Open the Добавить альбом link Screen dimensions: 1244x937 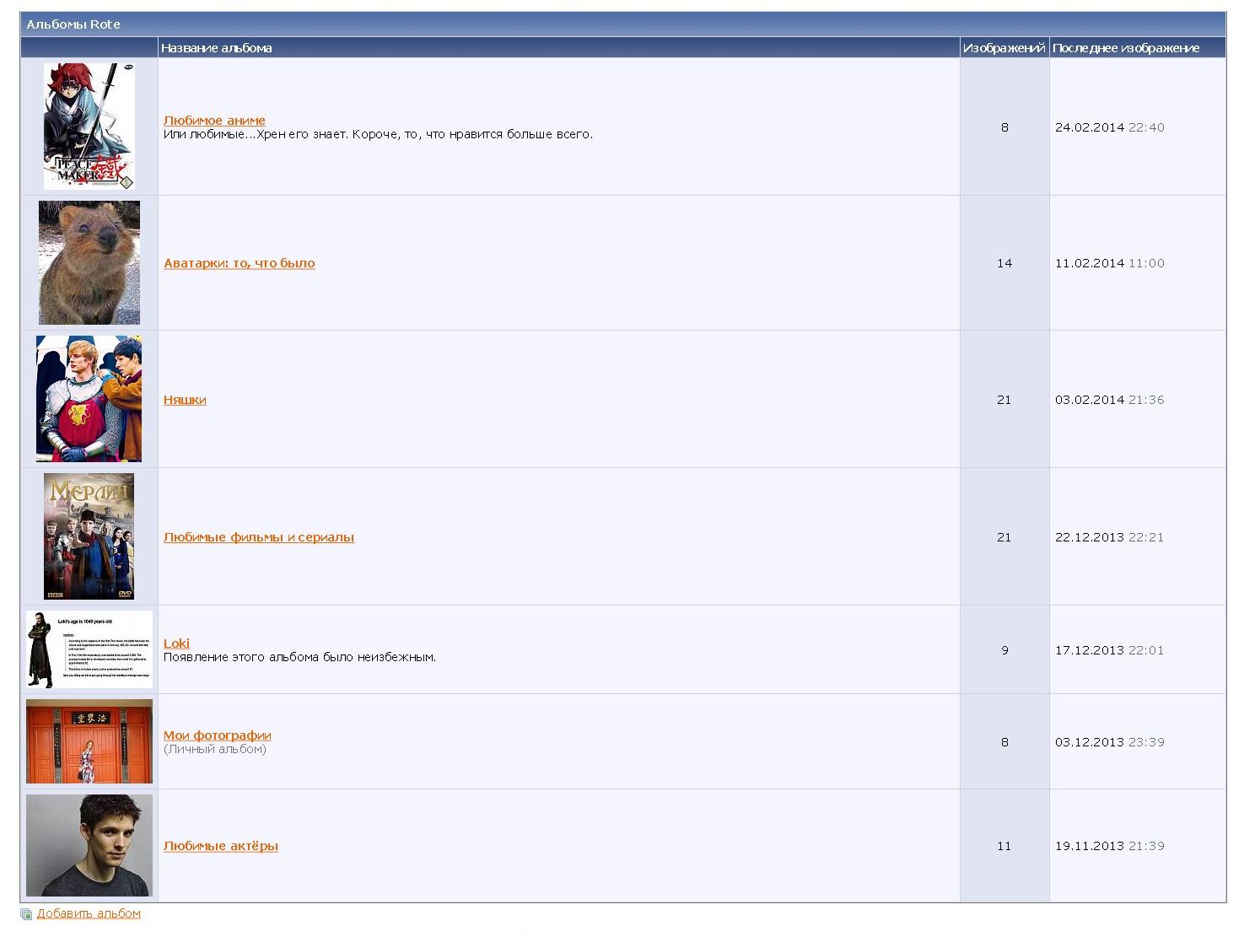pyautogui.click(x=89, y=913)
